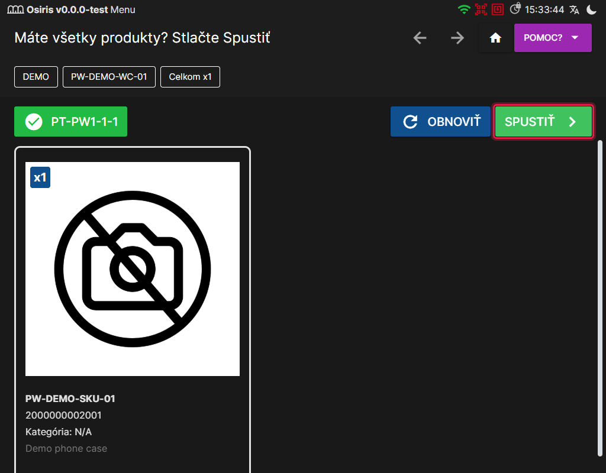Click the Kategória: N/A text
The image size is (606, 473).
pos(59,432)
